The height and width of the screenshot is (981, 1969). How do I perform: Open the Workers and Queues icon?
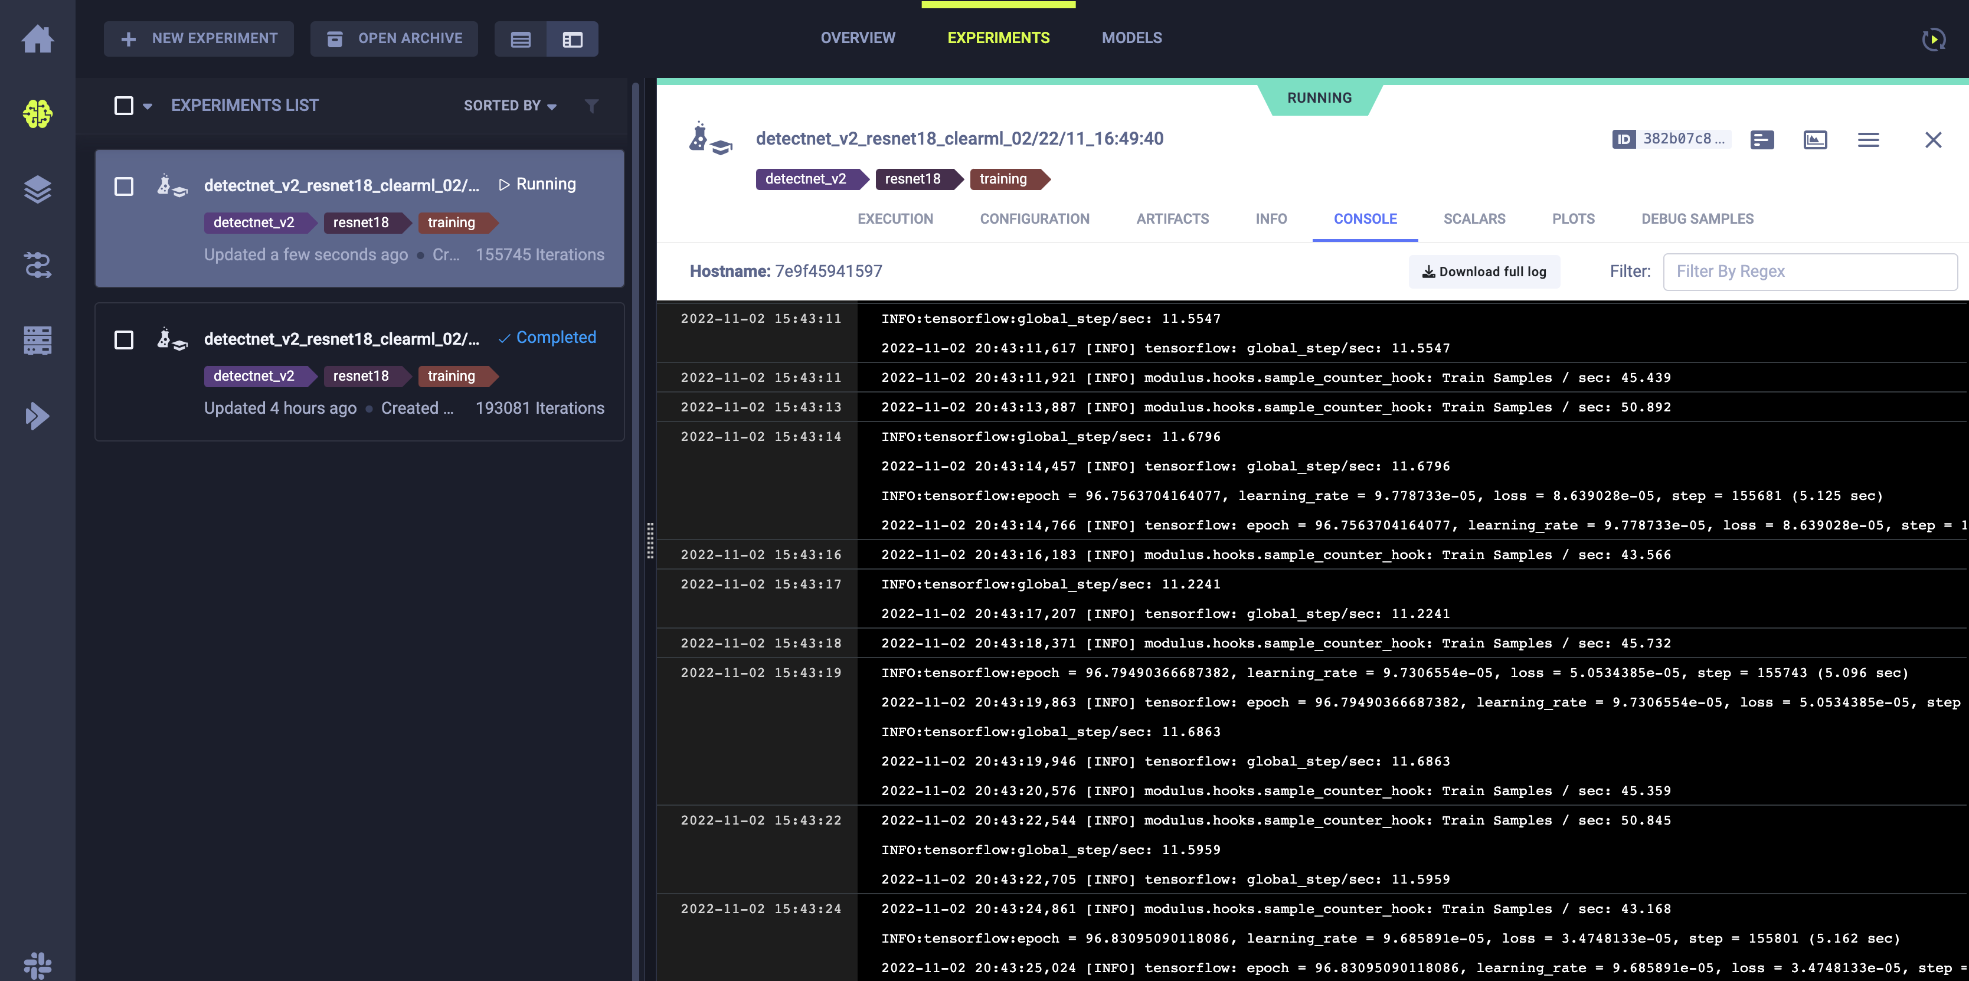[37, 340]
